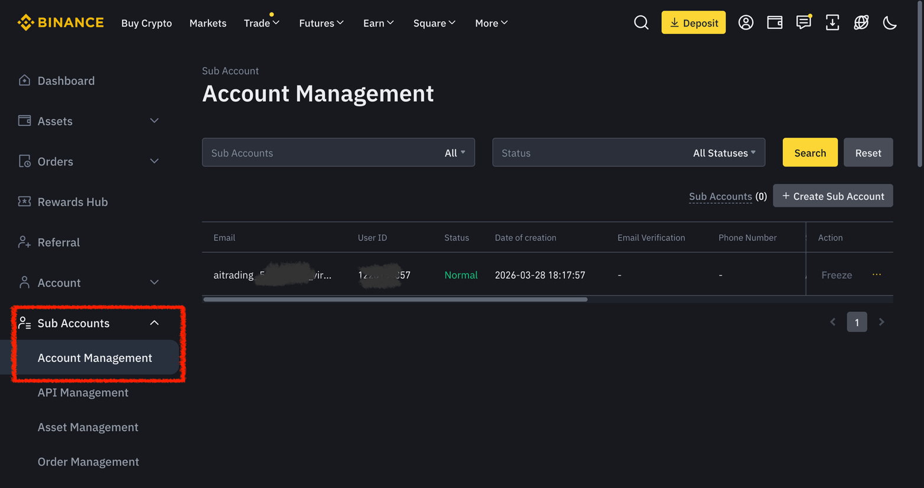Click Freeze for the aitrading account
Screen dimensions: 924x488
coord(837,275)
